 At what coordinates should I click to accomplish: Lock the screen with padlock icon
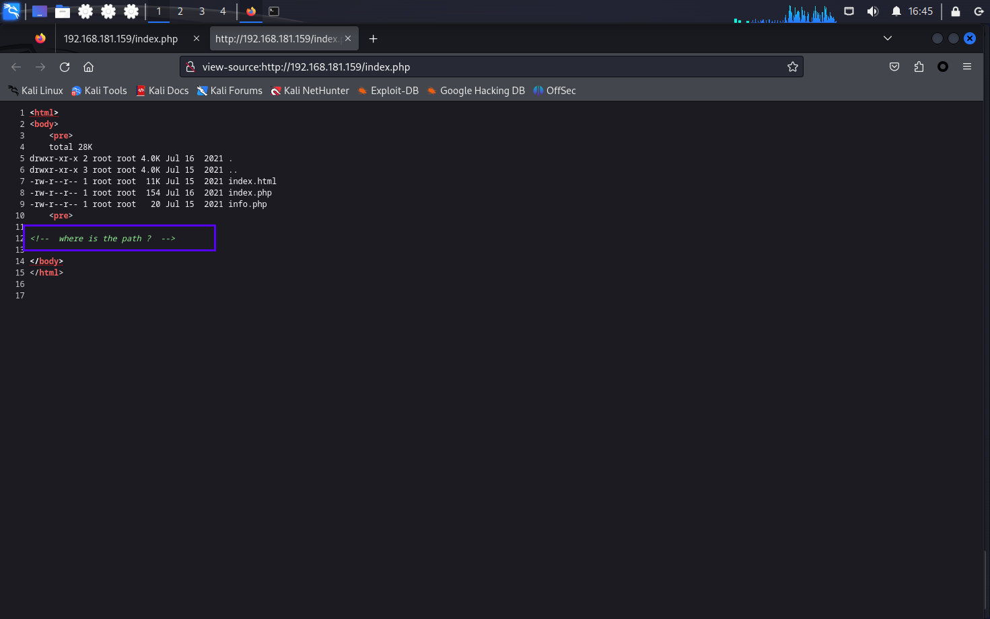(955, 11)
